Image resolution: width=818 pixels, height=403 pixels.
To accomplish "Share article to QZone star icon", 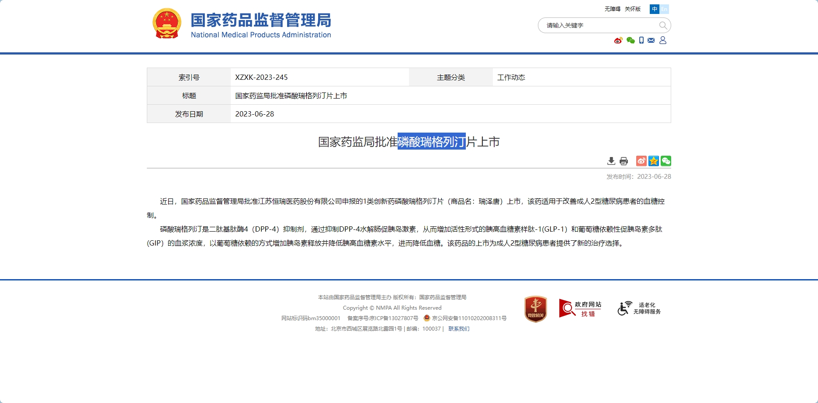I will (x=654, y=161).
